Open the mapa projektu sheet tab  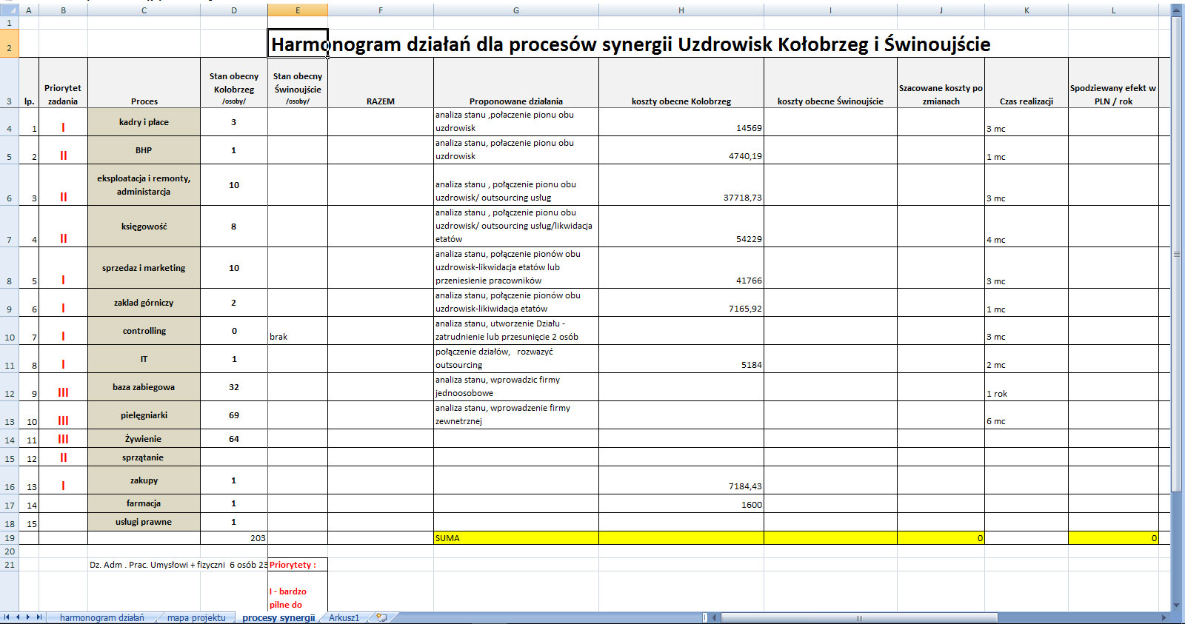point(196,617)
